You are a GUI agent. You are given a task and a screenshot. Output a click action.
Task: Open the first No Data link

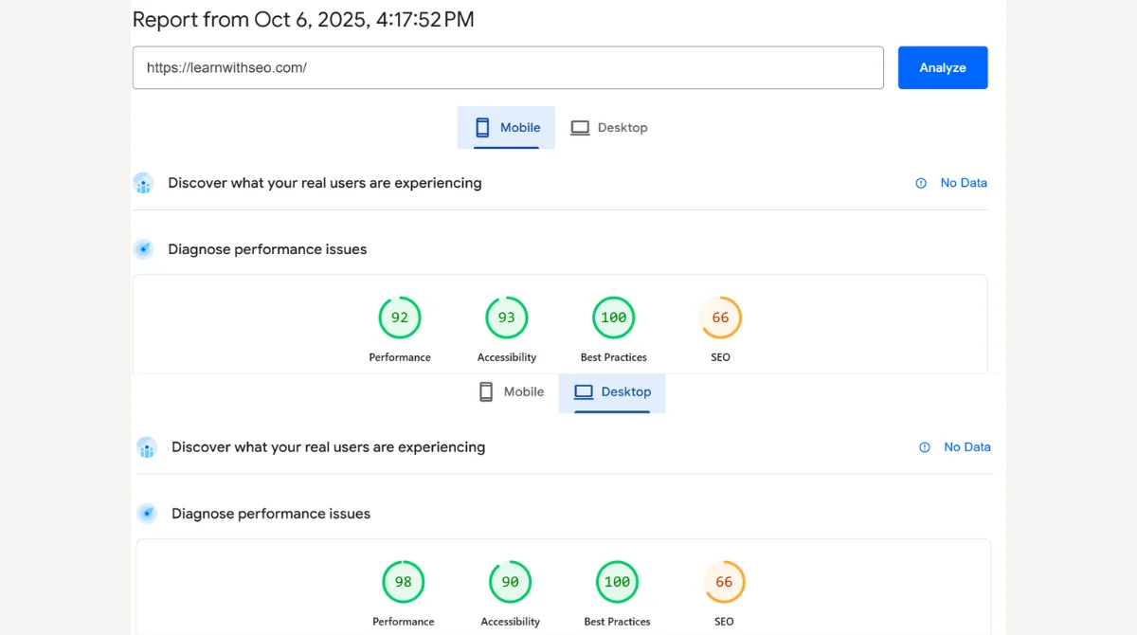click(x=966, y=182)
